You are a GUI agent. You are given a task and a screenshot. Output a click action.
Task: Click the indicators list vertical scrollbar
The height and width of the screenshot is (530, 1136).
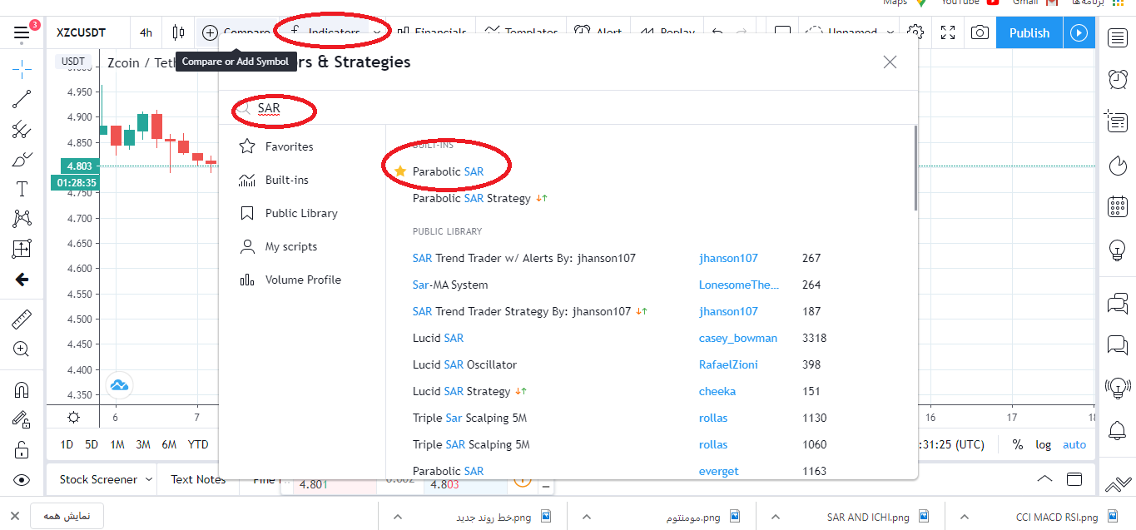915,167
